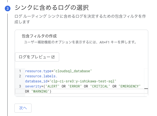The image size is (157, 116).
Task: Click the "ERROR" severity string
Action: click(75, 86)
